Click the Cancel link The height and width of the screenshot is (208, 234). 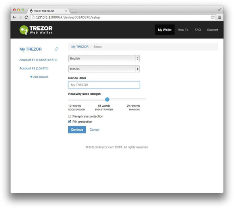coord(94,130)
